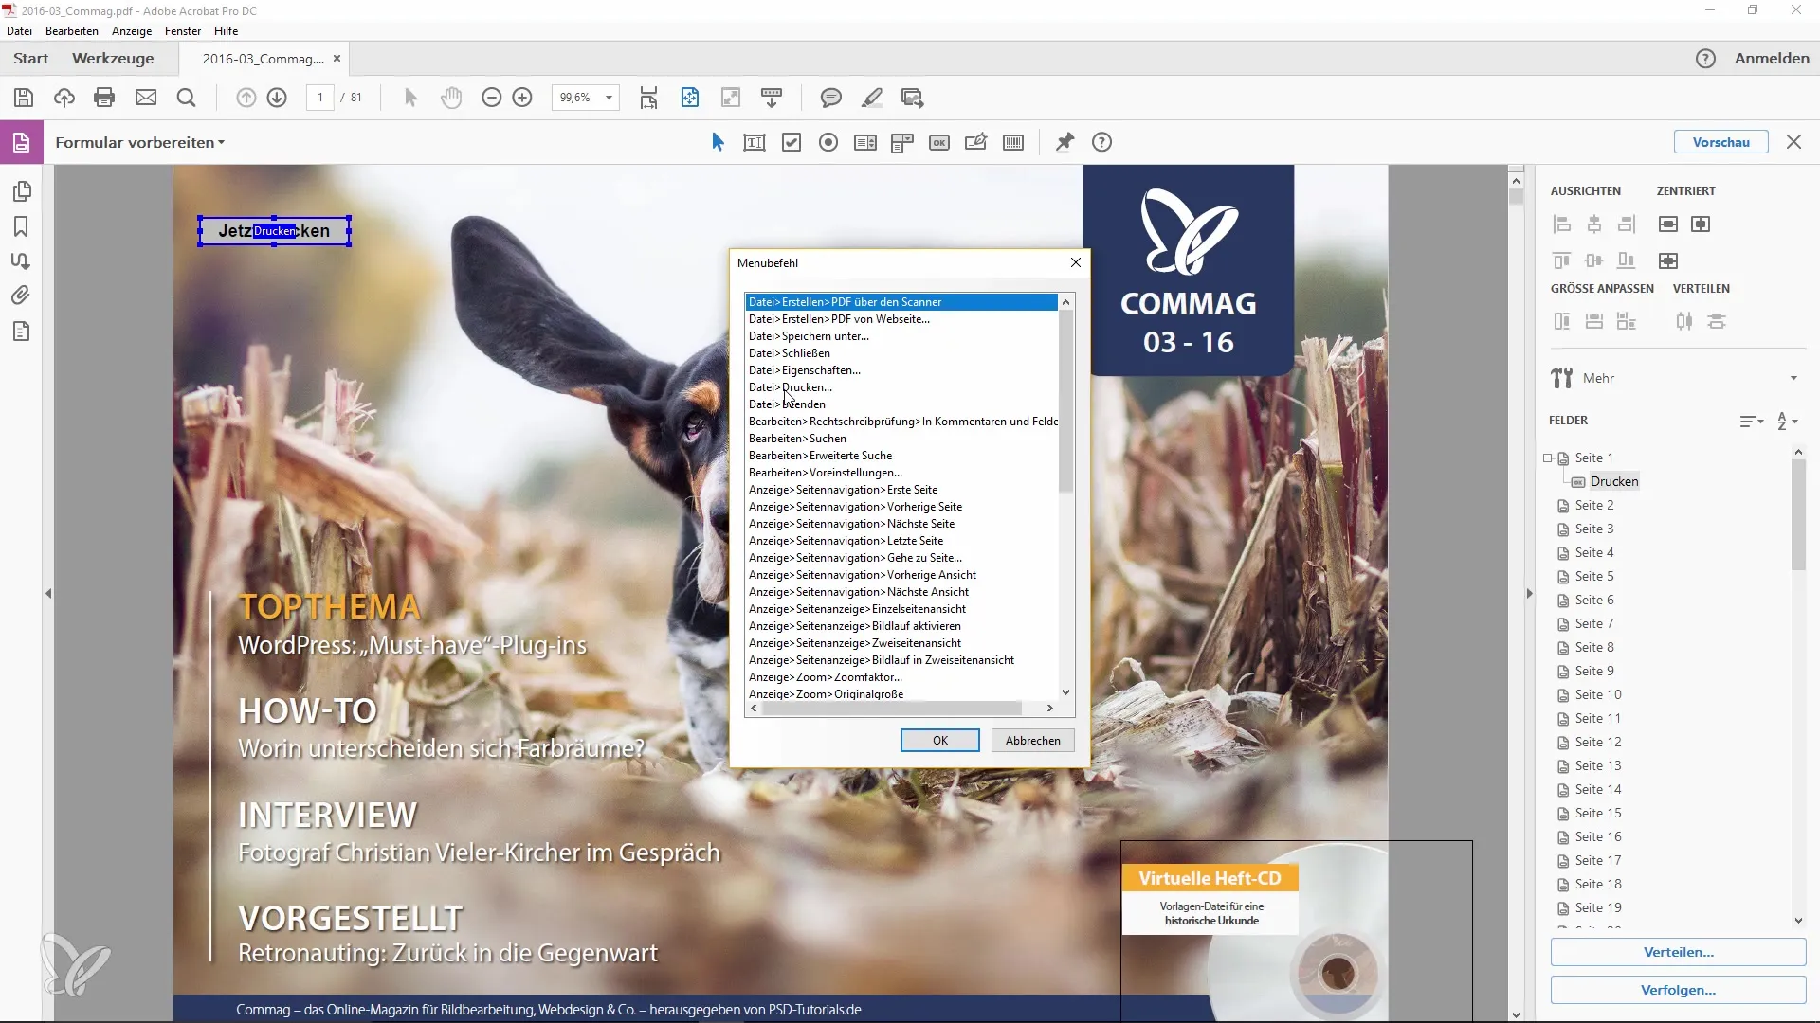Collapse the right panel arrow
This screenshot has width=1820, height=1023.
[1529, 594]
